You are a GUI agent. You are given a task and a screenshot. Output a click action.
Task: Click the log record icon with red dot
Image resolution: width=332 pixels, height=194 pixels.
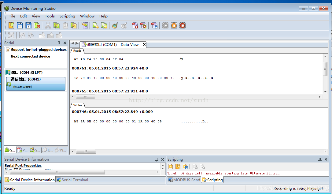point(135,25)
